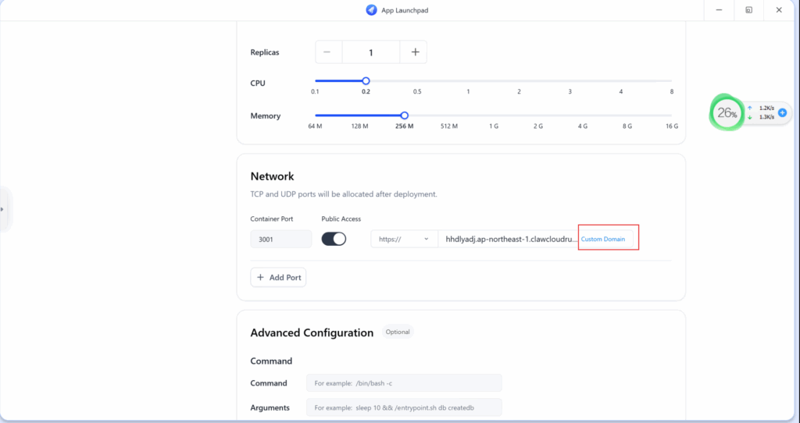Decrease replicas with the minus button
800x423 pixels.
(329, 52)
